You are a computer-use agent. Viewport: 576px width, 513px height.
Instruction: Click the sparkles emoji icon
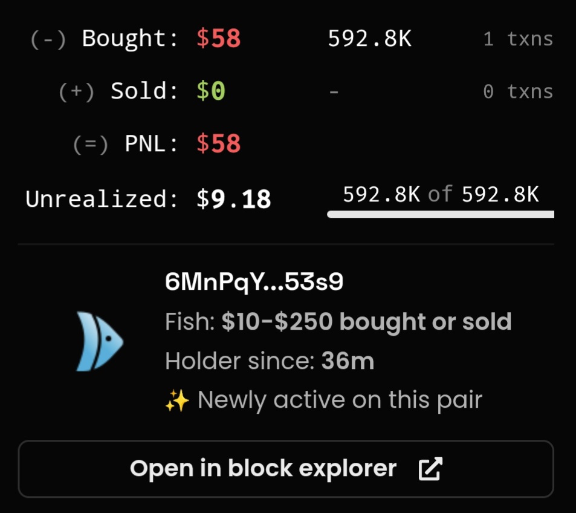(176, 401)
